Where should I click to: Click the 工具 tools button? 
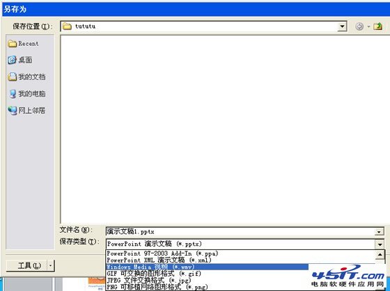tap(26, 266)
